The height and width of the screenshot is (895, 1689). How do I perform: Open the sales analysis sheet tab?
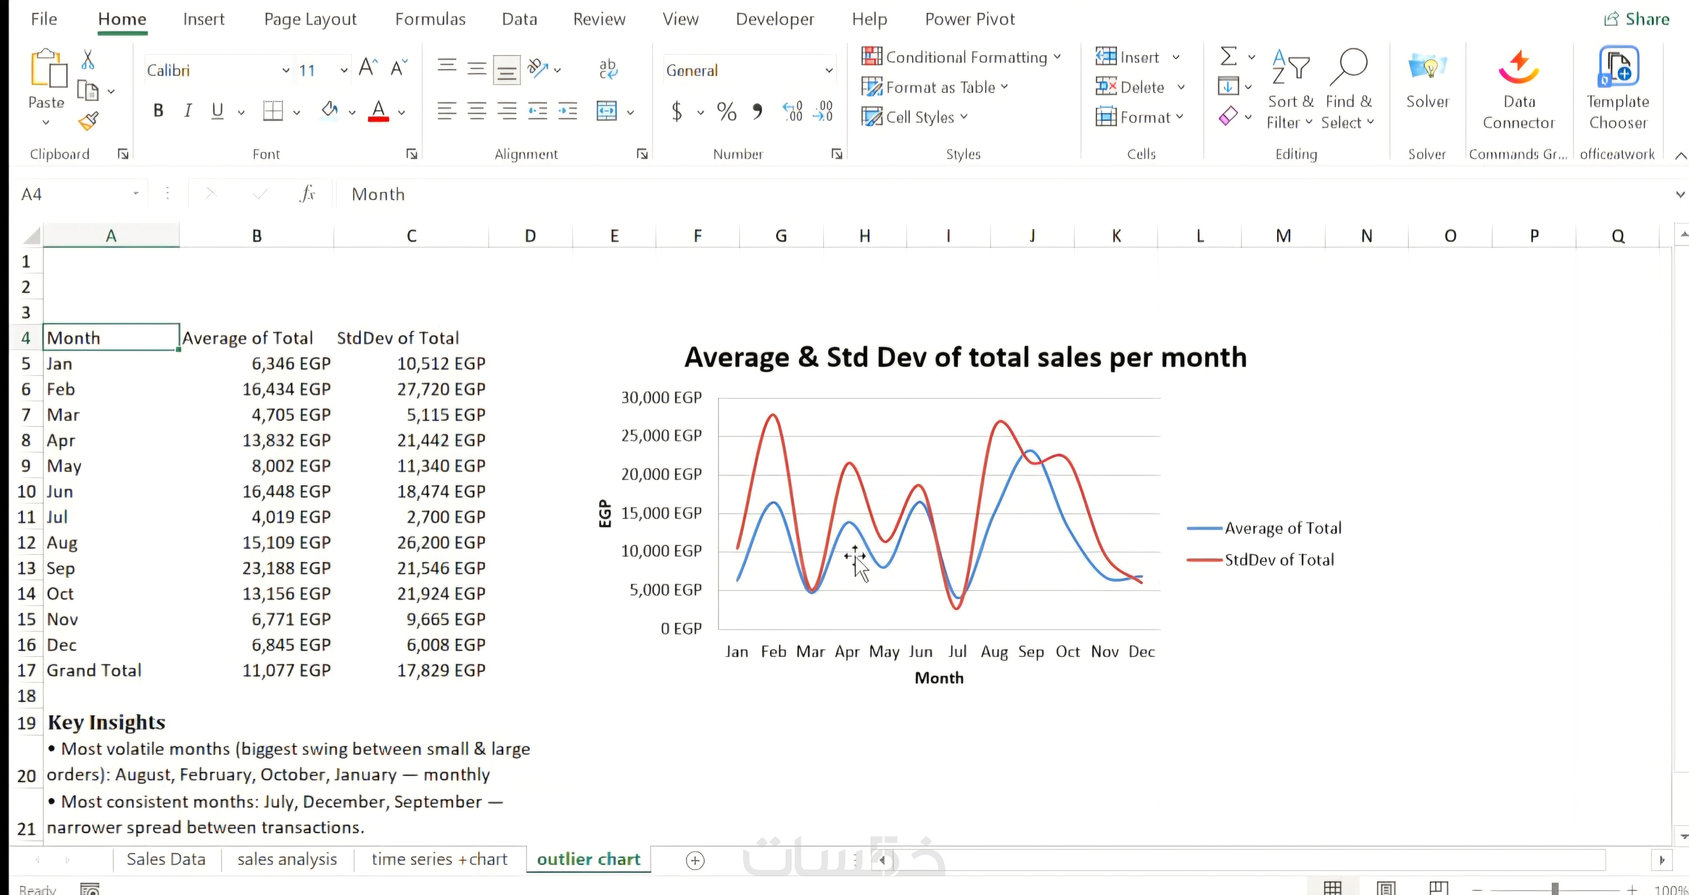click(287, 859)
